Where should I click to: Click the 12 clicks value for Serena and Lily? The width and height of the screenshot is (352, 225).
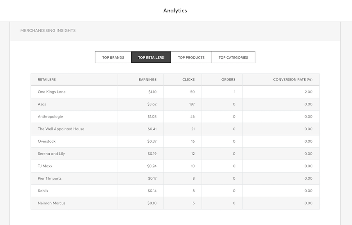[193, 154]
